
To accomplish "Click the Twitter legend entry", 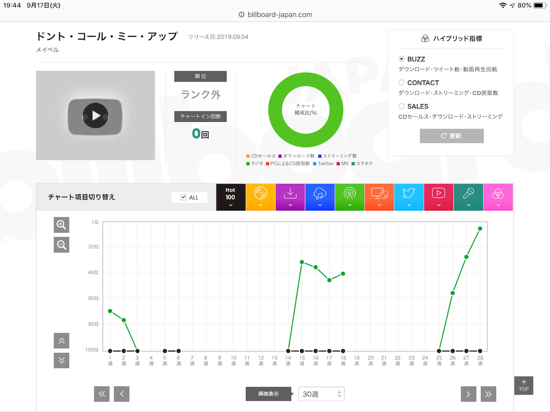I will click(x=323, y=164).
